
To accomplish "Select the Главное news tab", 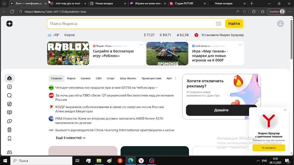I will click(x=57, y=78).
